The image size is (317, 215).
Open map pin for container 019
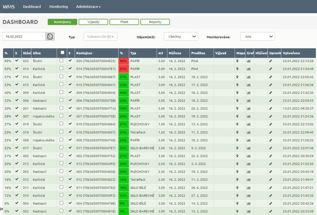tap(237, 124)
